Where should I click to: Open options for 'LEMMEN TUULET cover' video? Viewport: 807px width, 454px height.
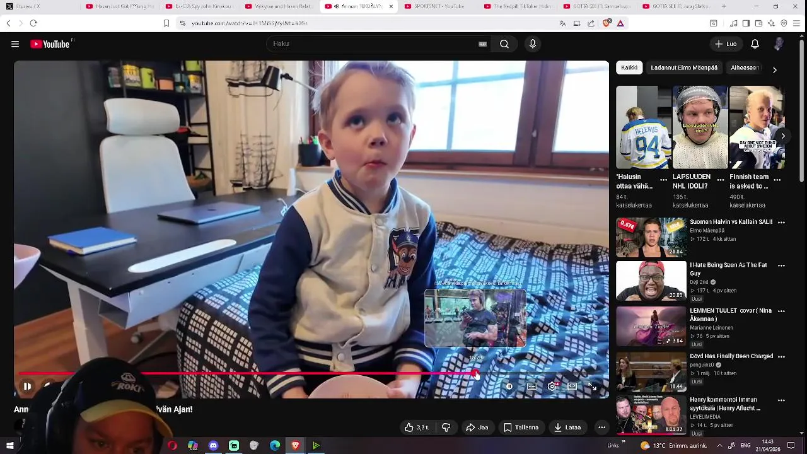pyautogui.click(x=781, y=311)
